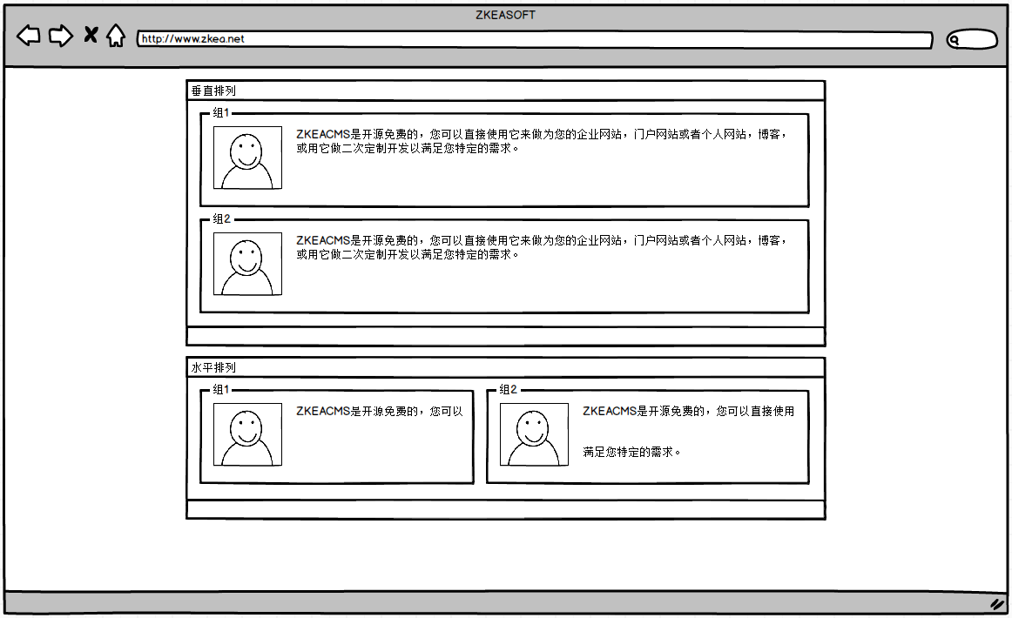
Task: Click the browser forward arrow icon
Action: coord(61,36)
